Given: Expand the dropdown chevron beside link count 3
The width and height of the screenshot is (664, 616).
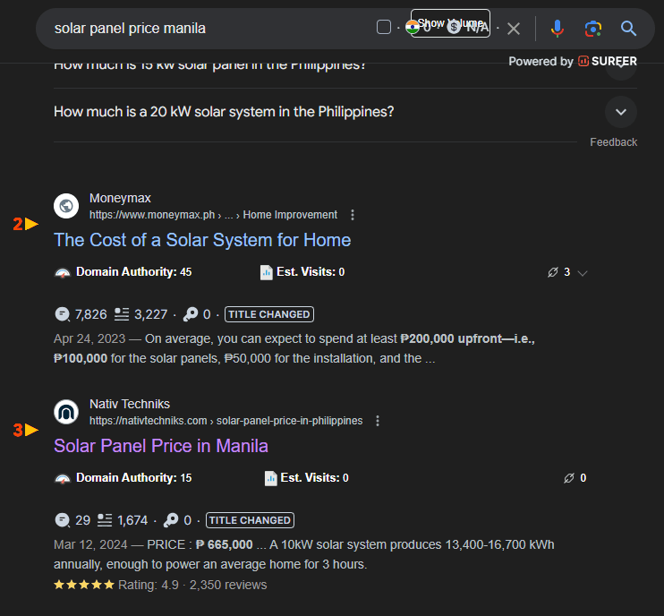Looking at the screenshot, I should (583, 273).
